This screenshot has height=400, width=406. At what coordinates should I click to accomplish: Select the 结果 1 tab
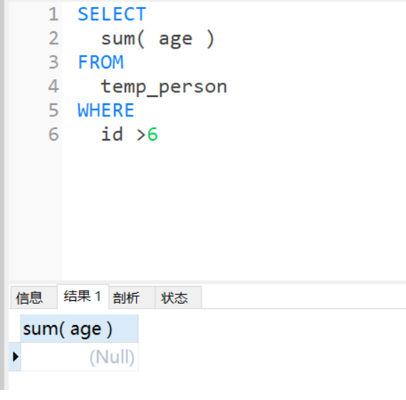(x=83, y=297)
